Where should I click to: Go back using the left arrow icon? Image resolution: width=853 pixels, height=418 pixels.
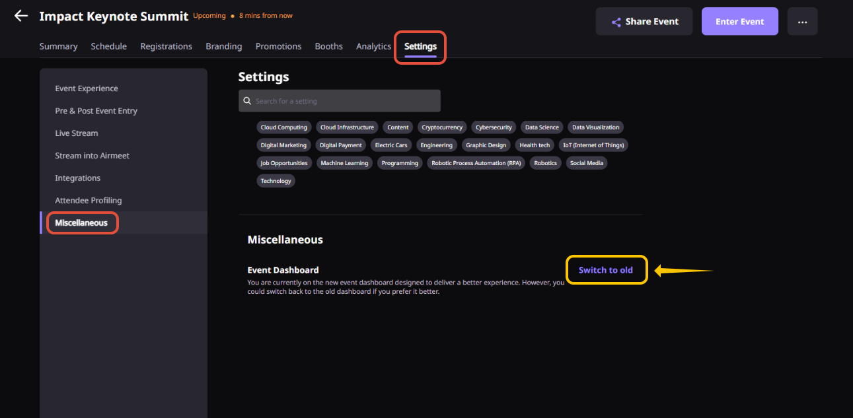[21, 16]
